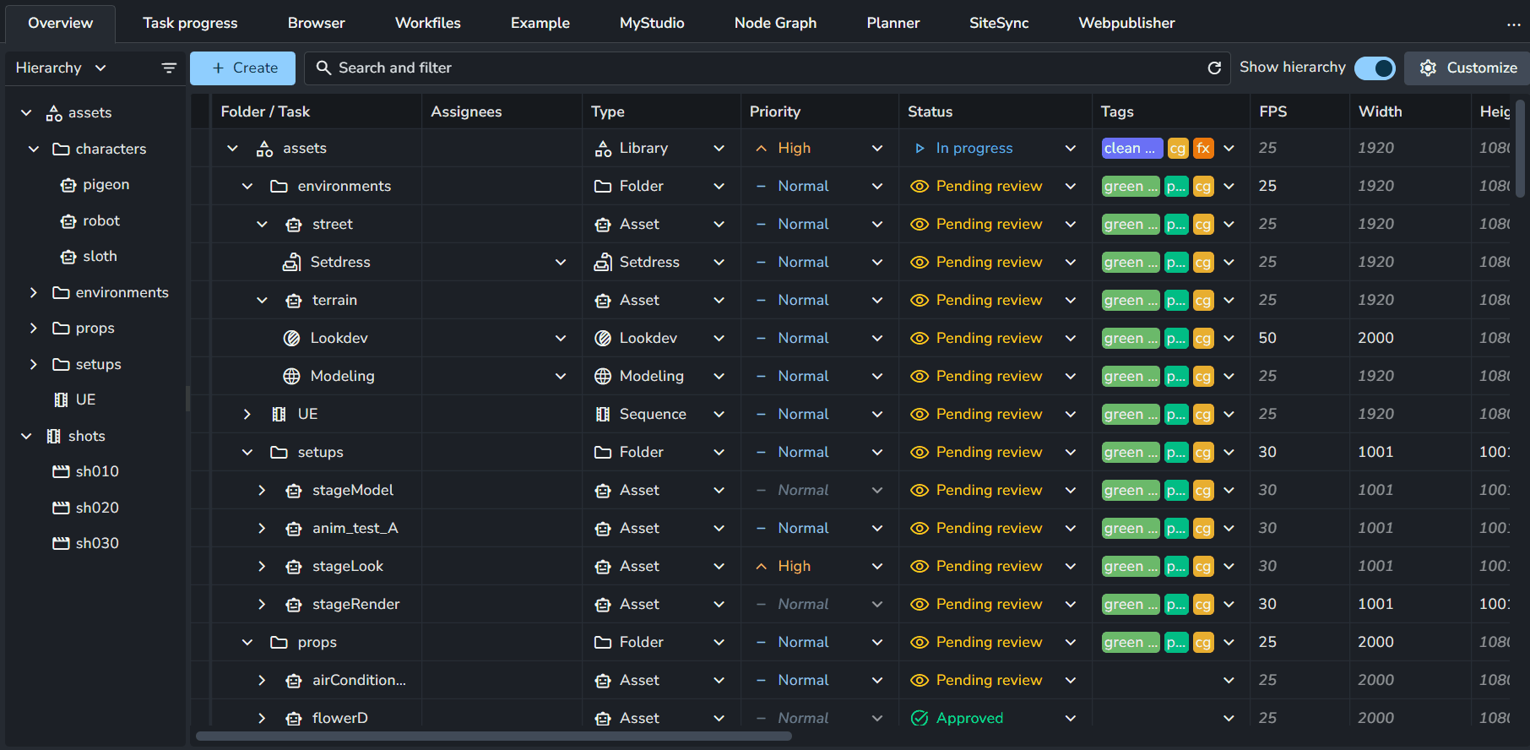1530x750 pixels.
Task: Toggle the Show hierarchy switch
Action: point(1375,68)
